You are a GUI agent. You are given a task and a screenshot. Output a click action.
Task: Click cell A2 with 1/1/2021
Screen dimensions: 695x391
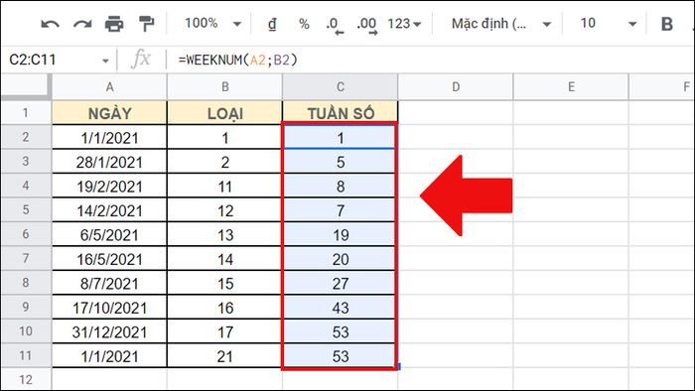109,137
